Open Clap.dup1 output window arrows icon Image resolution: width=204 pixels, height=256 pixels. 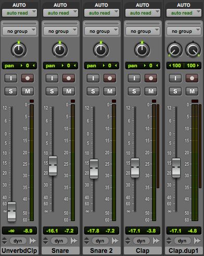click(197, 241)
